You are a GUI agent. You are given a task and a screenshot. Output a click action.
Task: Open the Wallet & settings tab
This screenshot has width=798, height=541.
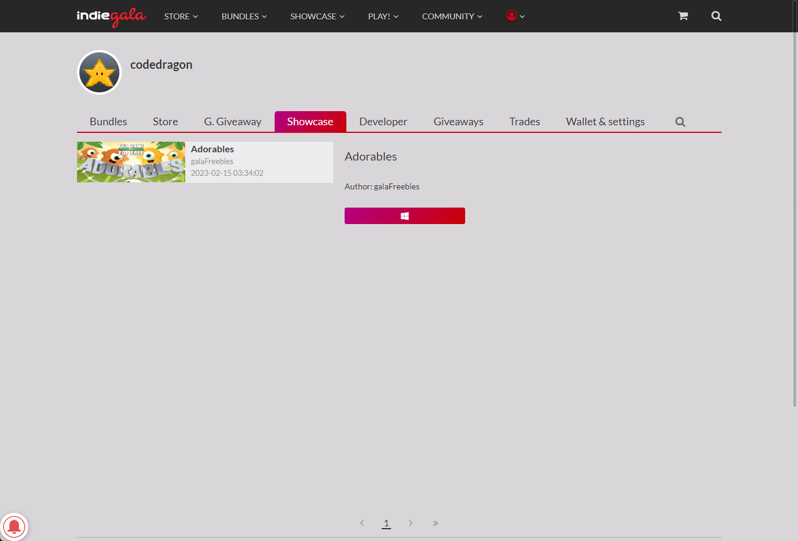click(x=605, y=122)
